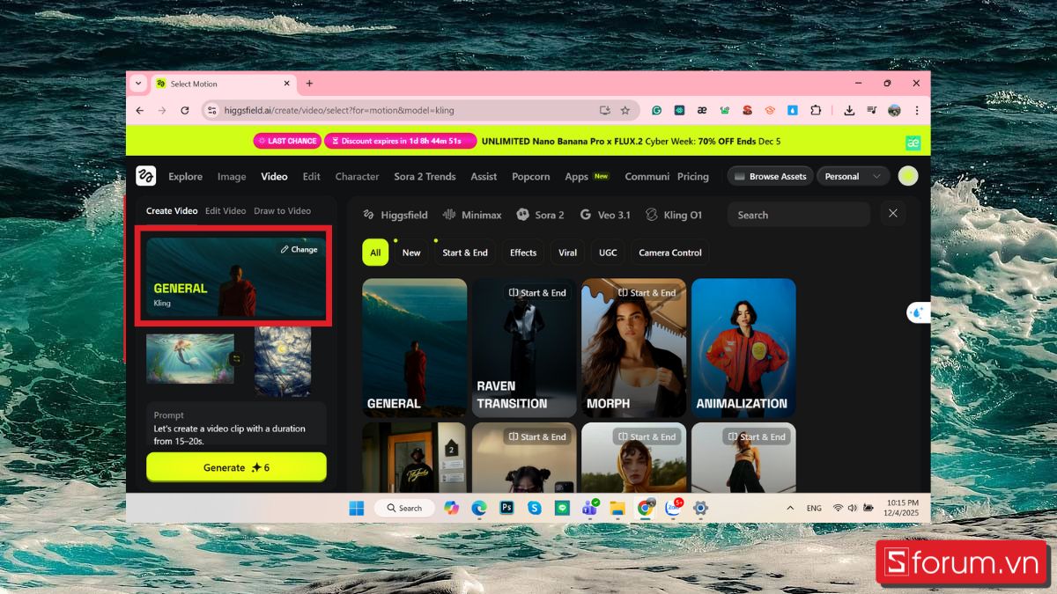Open Photoshop from the taskbar
The height and width of the screenshot is (594, 1057).
(506, 508)
